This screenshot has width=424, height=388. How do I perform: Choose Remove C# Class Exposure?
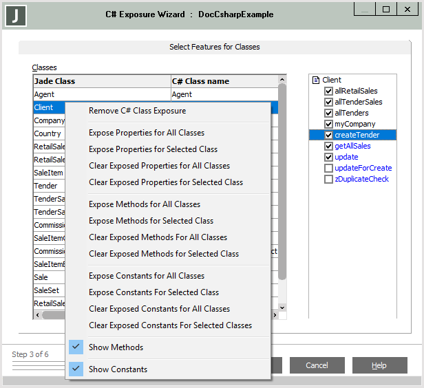click(168, 111)
